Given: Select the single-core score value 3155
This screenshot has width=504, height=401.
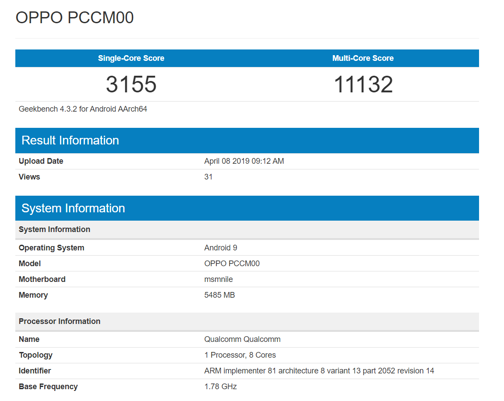Looking at the screenshot, I should pos(131,84).
